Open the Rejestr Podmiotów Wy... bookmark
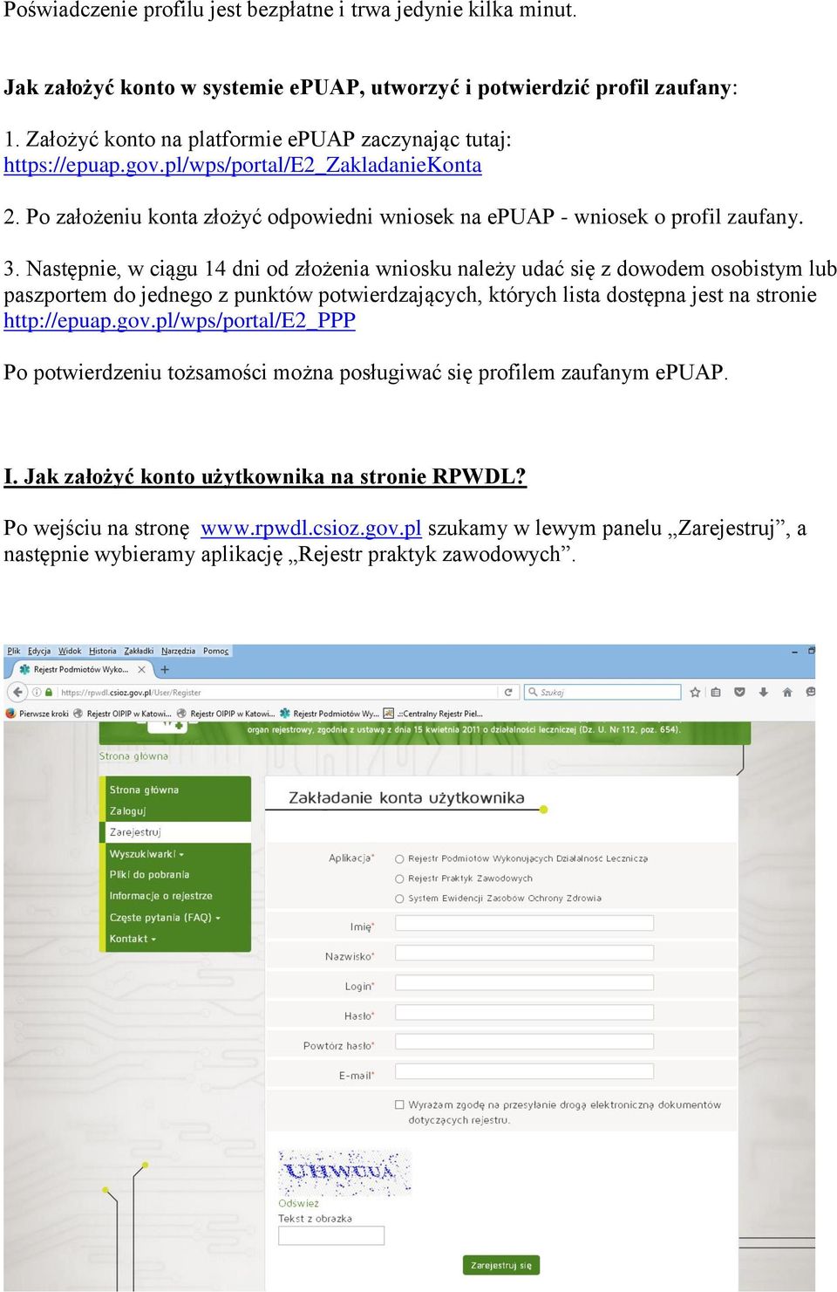837x1292 pixels. (330, 714)
